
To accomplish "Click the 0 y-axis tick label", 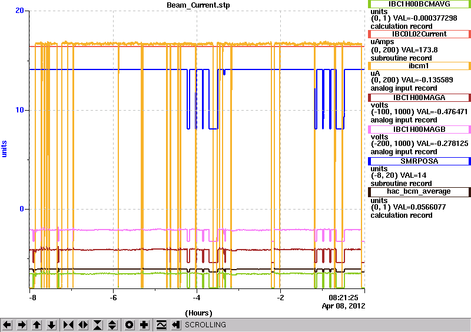I will click(22, 209).
